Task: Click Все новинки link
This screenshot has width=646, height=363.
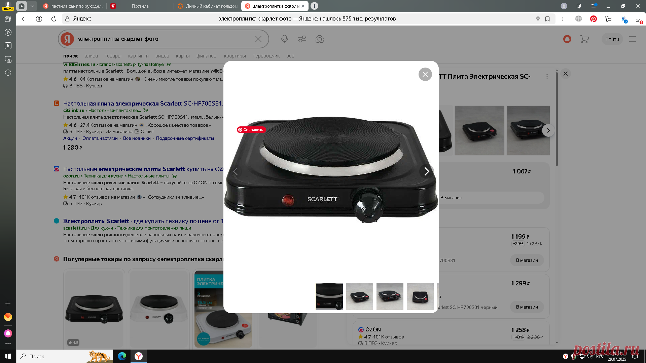Action: click(137, 138)
